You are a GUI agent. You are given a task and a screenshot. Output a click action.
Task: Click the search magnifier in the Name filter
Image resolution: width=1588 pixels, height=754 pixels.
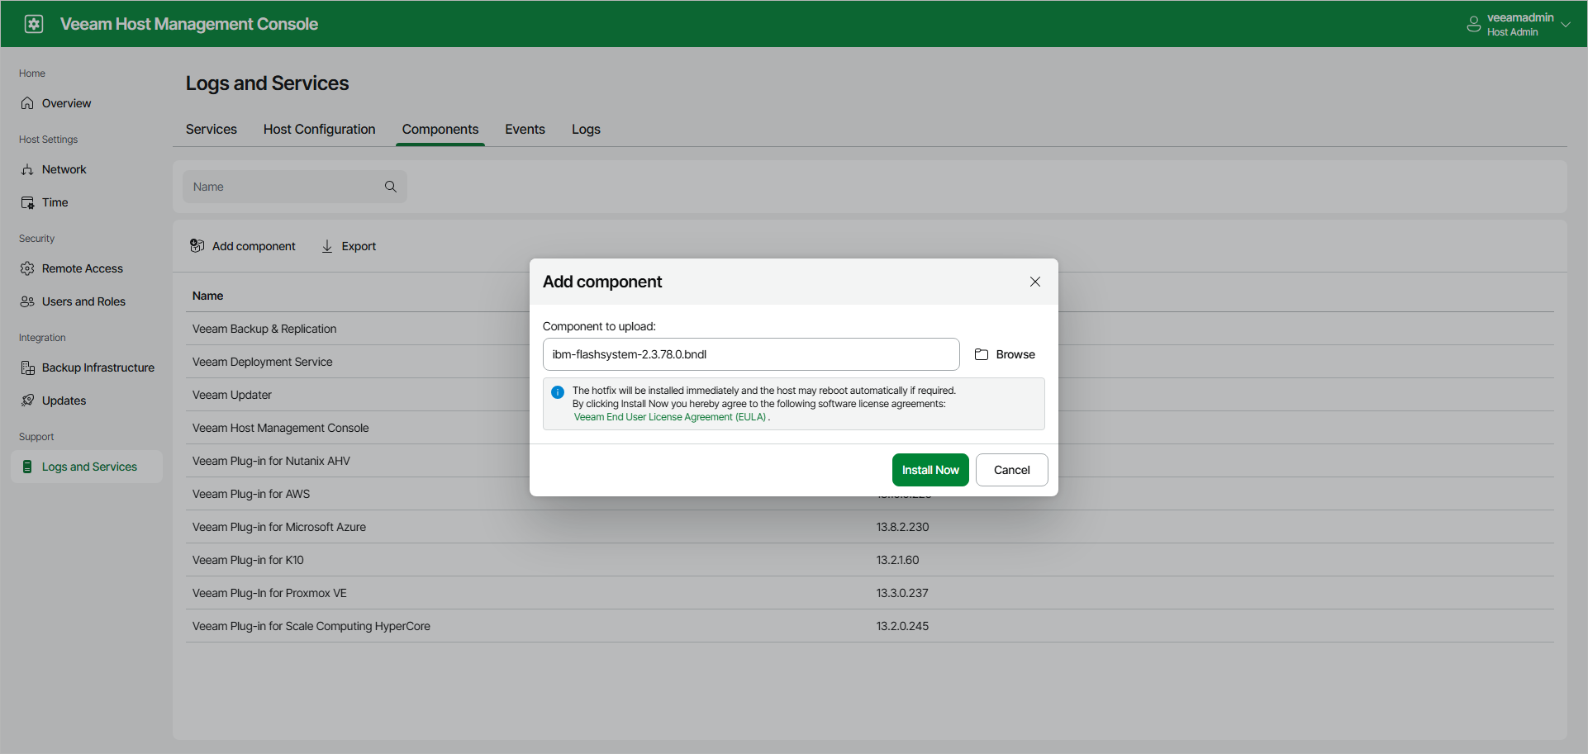pyautogui.click(x=389, y=187)
